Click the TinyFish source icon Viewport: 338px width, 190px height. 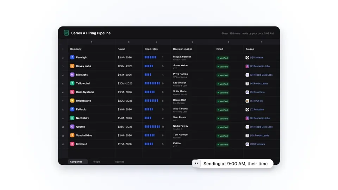247,101
